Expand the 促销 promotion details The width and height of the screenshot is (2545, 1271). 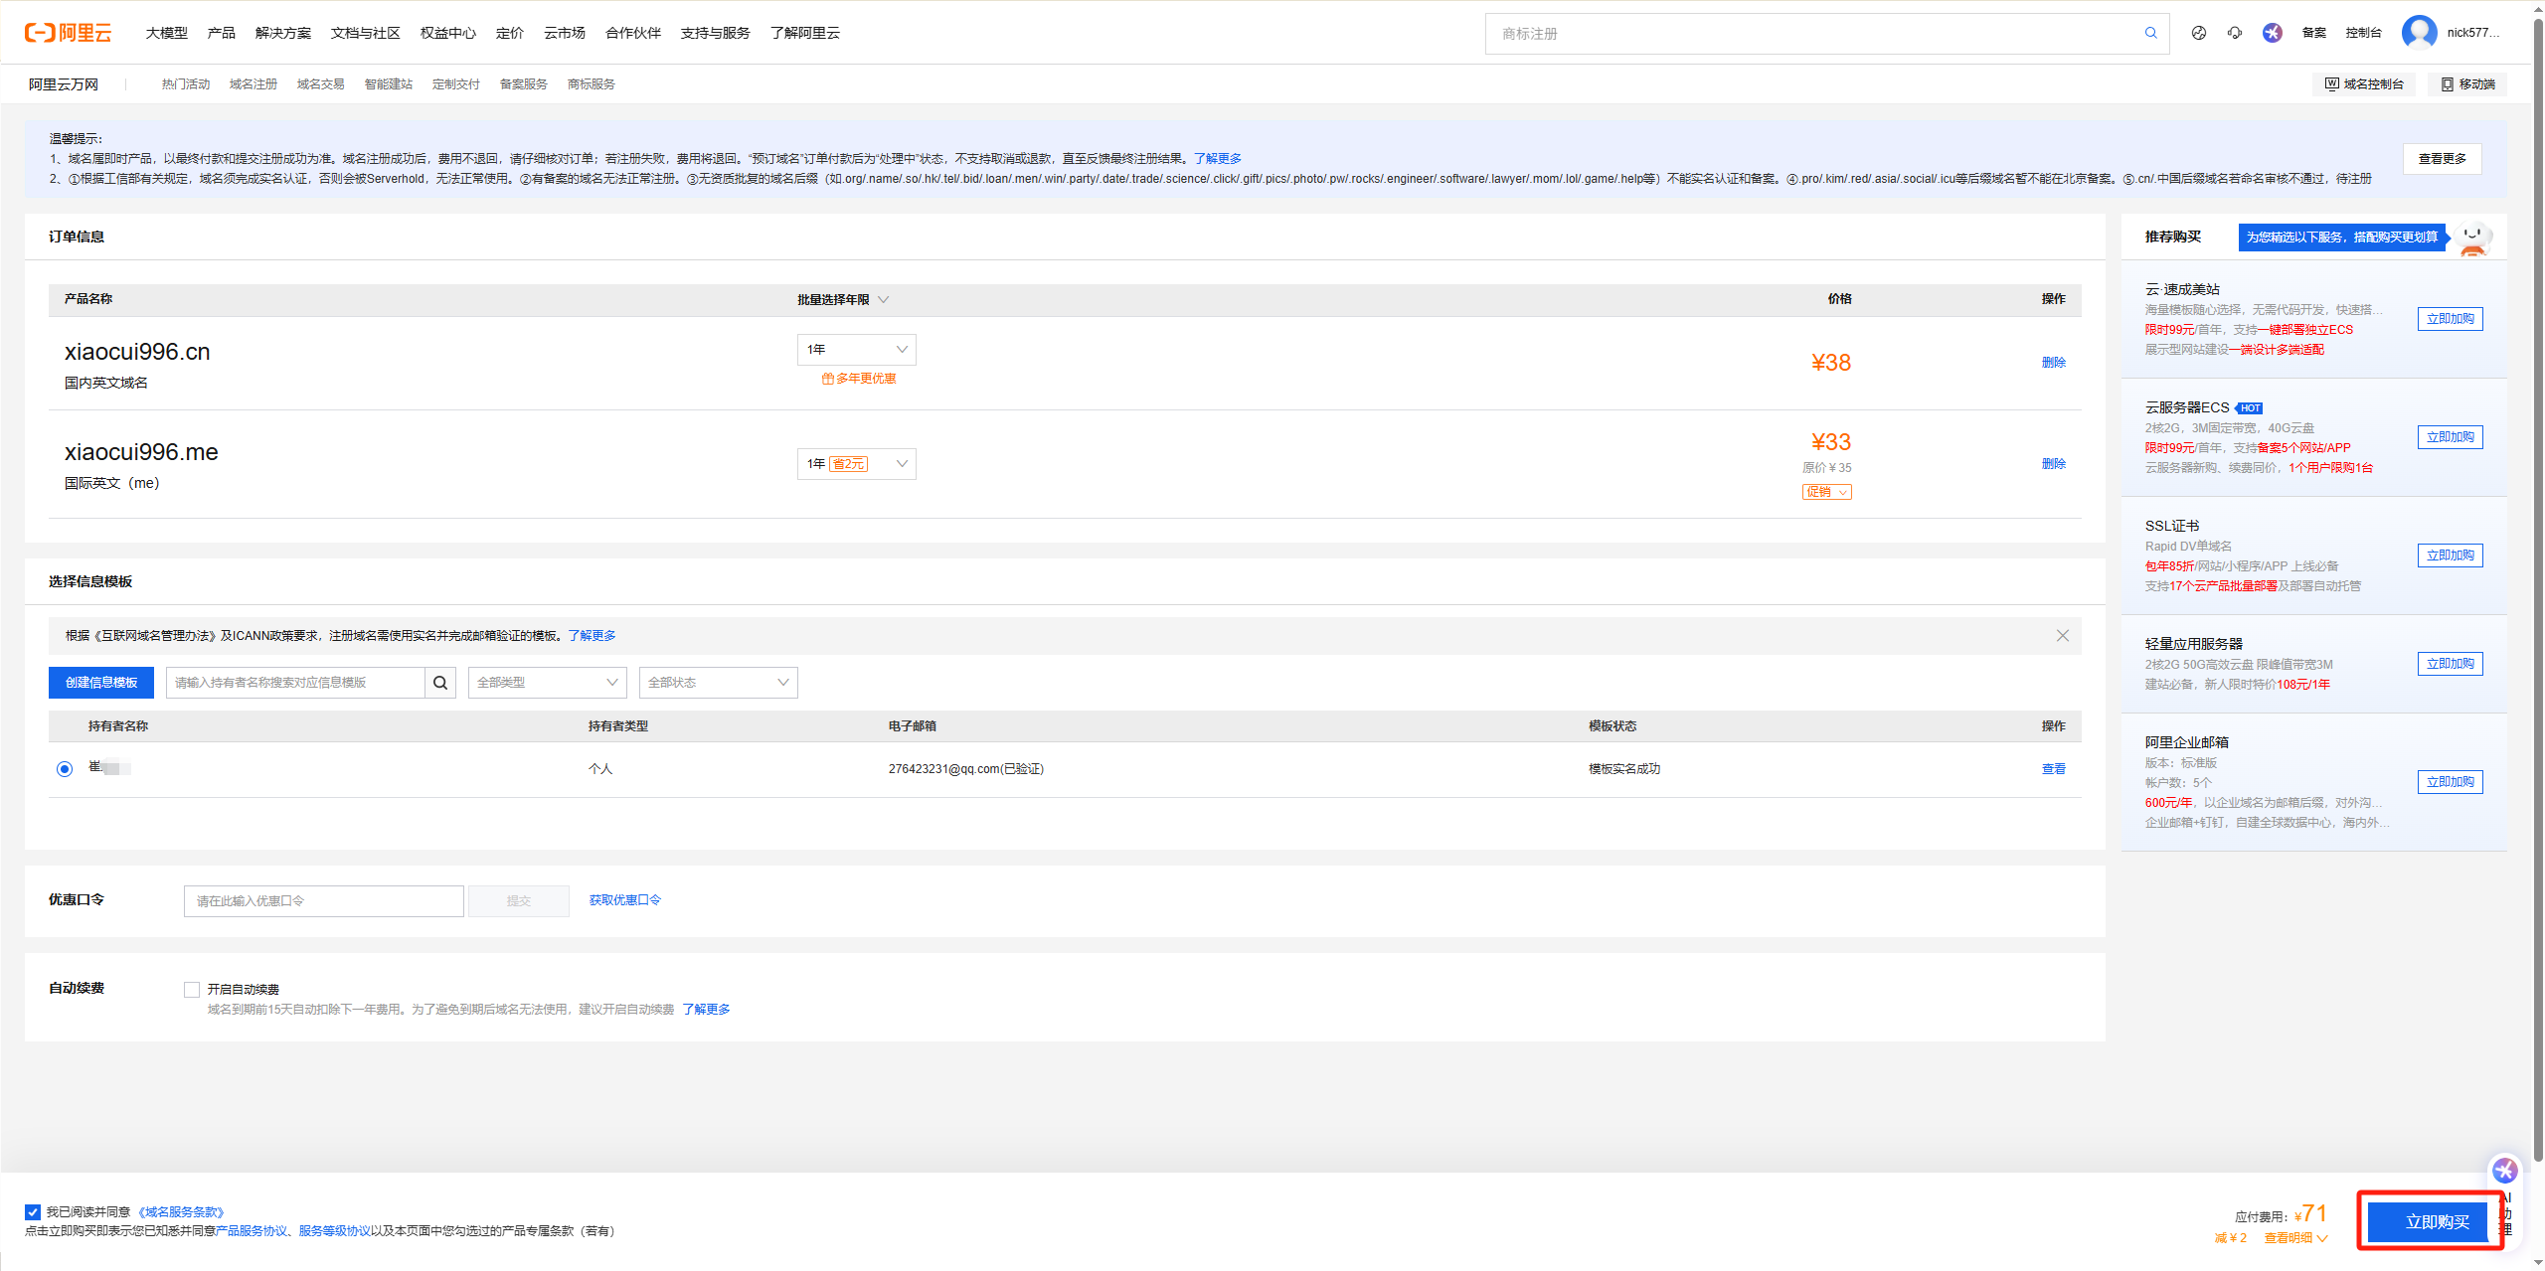(1825, 491)
